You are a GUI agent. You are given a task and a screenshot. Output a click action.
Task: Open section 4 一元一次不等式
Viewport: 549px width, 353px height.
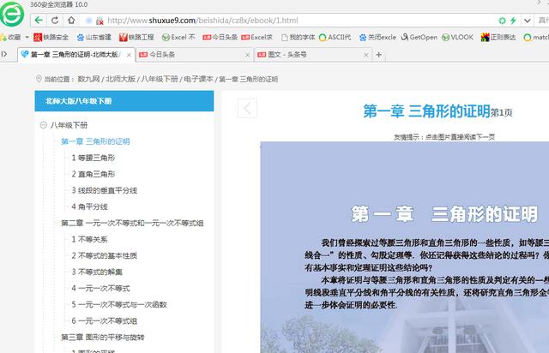click(x=101, y=288)
